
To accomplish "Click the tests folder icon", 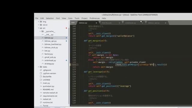I will (x=41, y=67).
